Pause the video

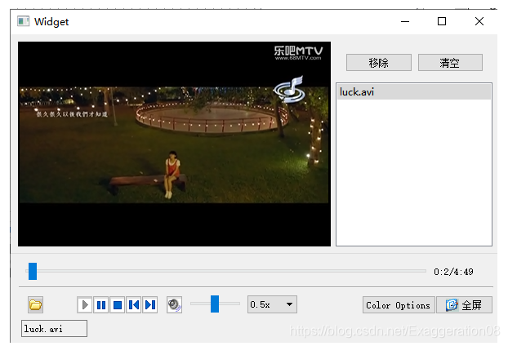[x=101, y=305]
